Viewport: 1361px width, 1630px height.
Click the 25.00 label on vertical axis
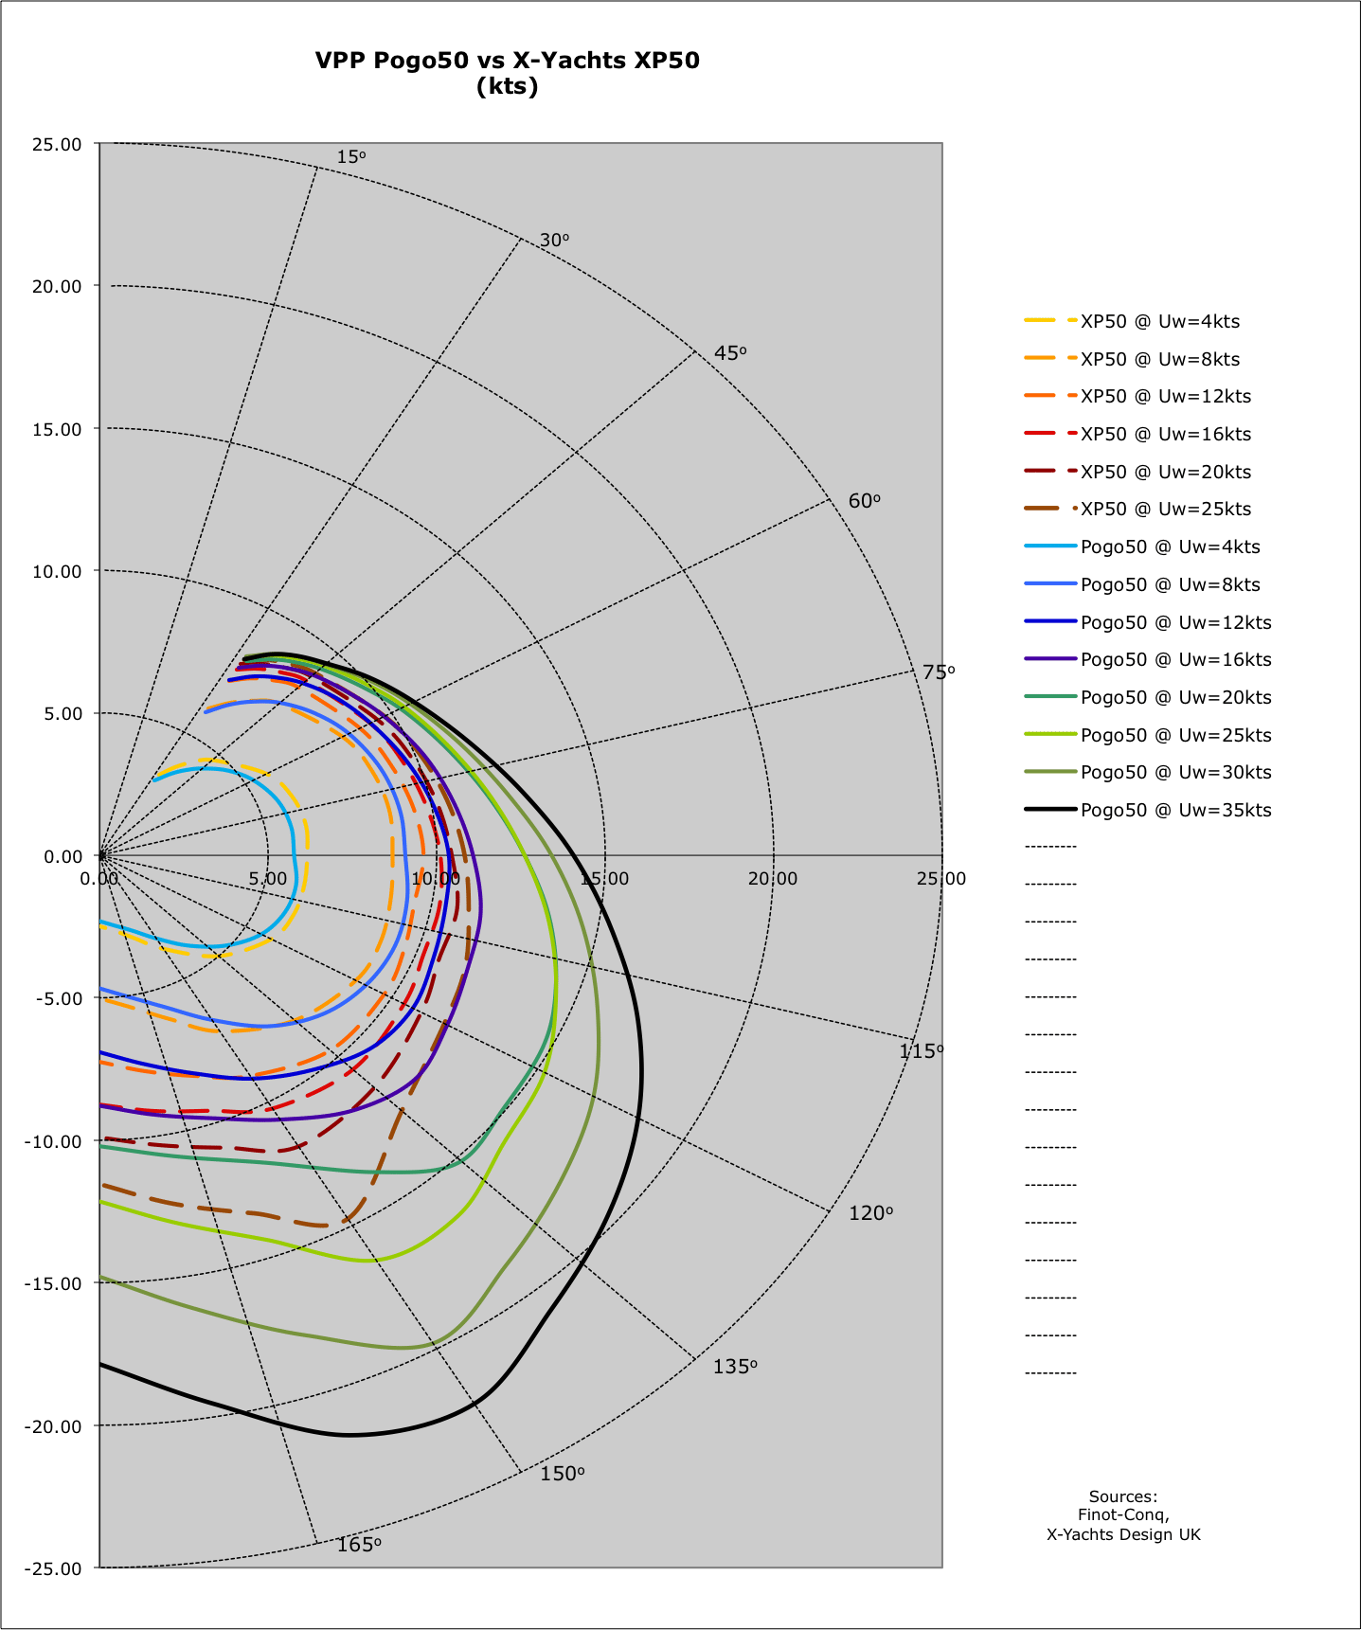[x=57, y=144]
